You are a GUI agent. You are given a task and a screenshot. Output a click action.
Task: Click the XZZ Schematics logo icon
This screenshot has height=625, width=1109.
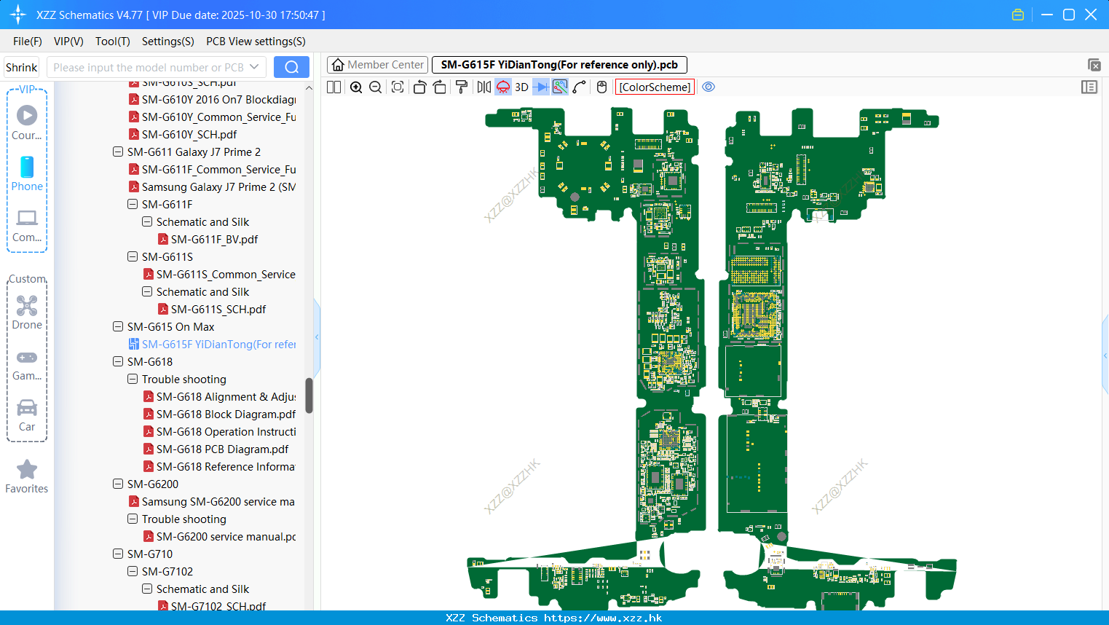[18, 15]
